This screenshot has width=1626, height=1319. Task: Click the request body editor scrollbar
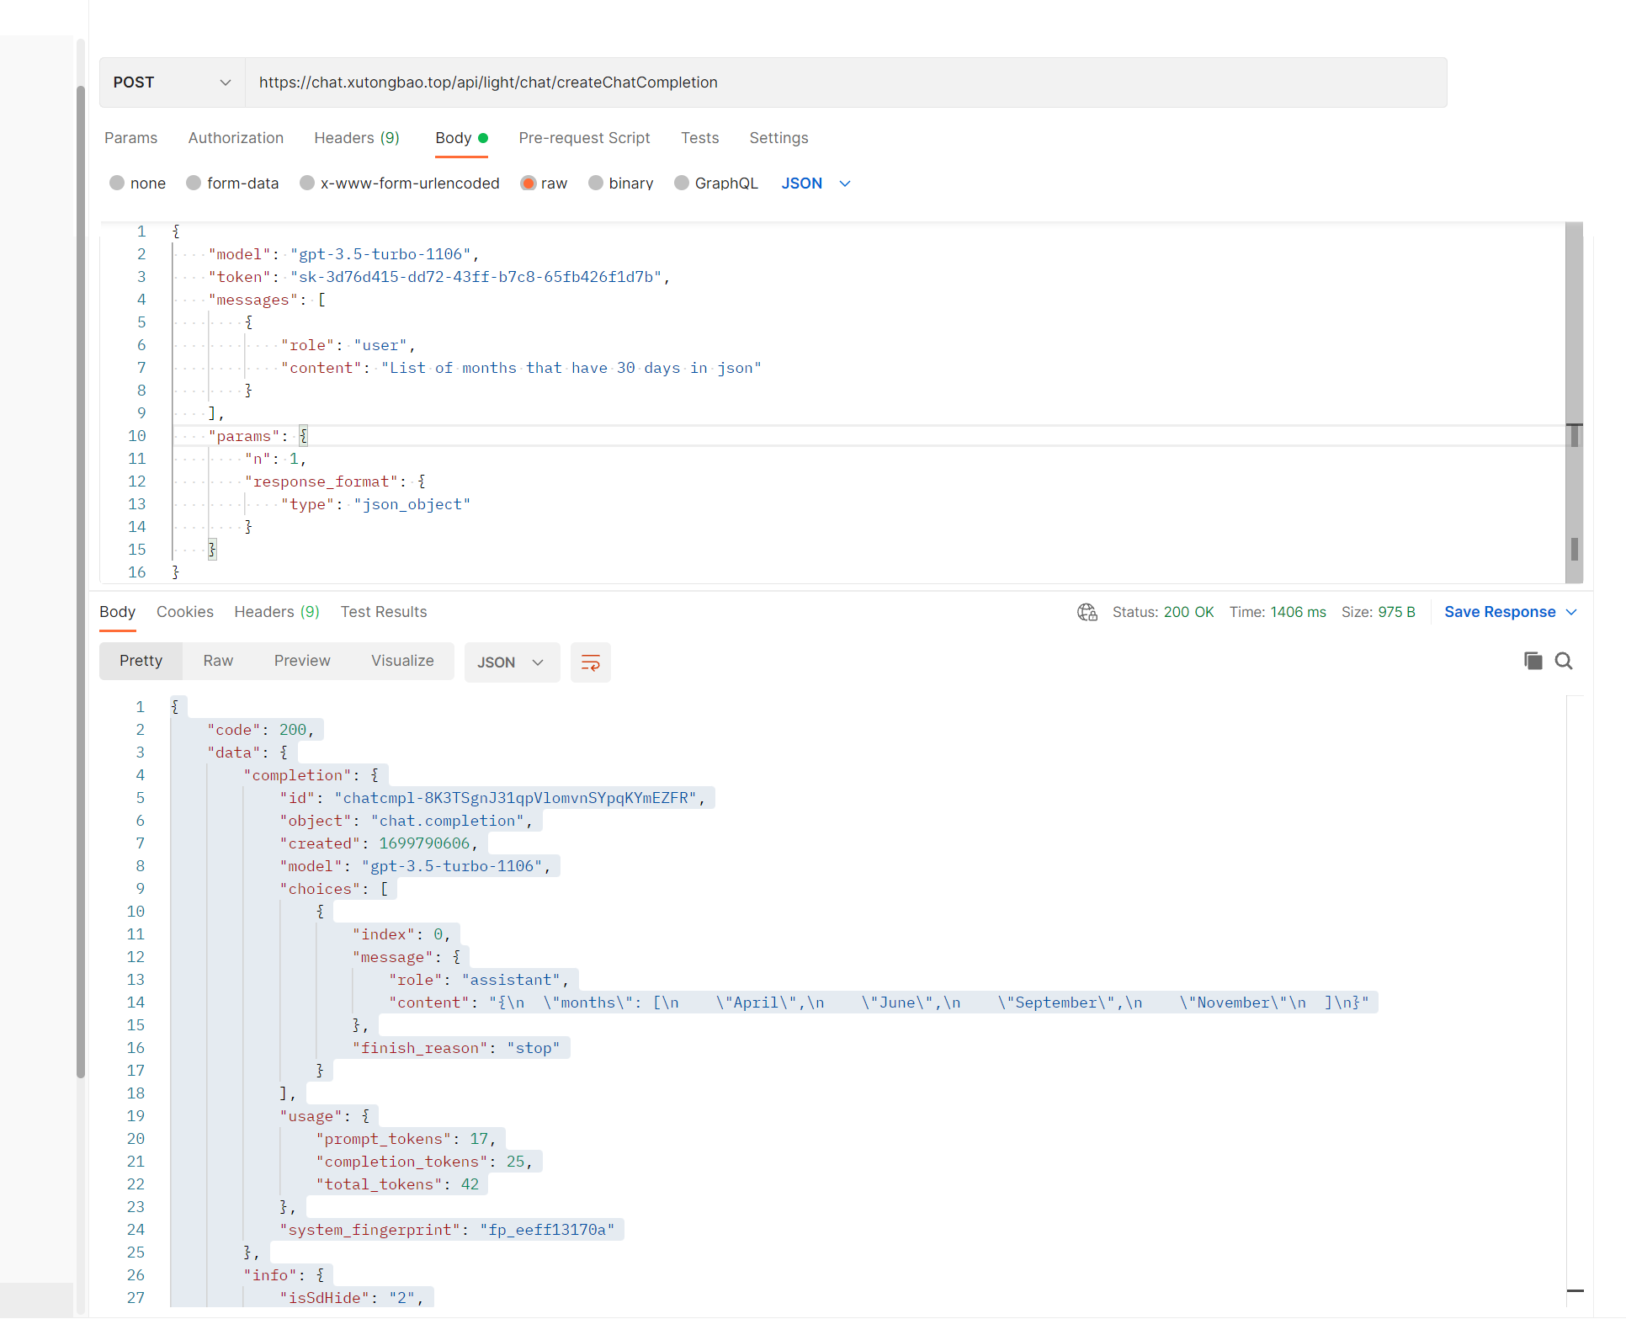click(1573, 337)
